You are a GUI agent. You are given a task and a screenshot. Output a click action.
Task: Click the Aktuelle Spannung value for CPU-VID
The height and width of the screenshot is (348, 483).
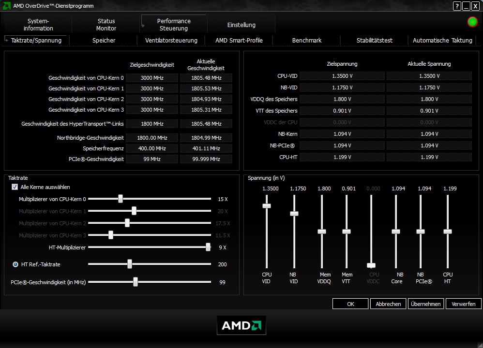pos(429,76)
